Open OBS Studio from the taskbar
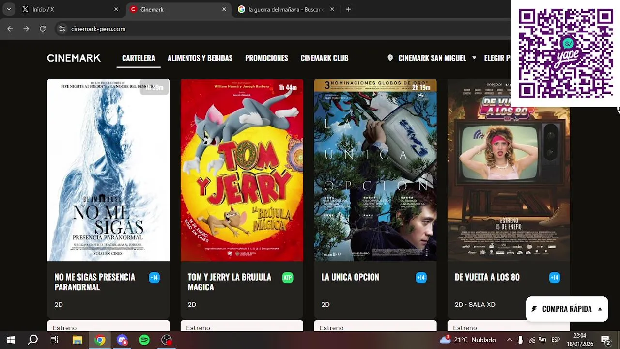The height and width of the screenshot is (349, 620). click(167, 340)
